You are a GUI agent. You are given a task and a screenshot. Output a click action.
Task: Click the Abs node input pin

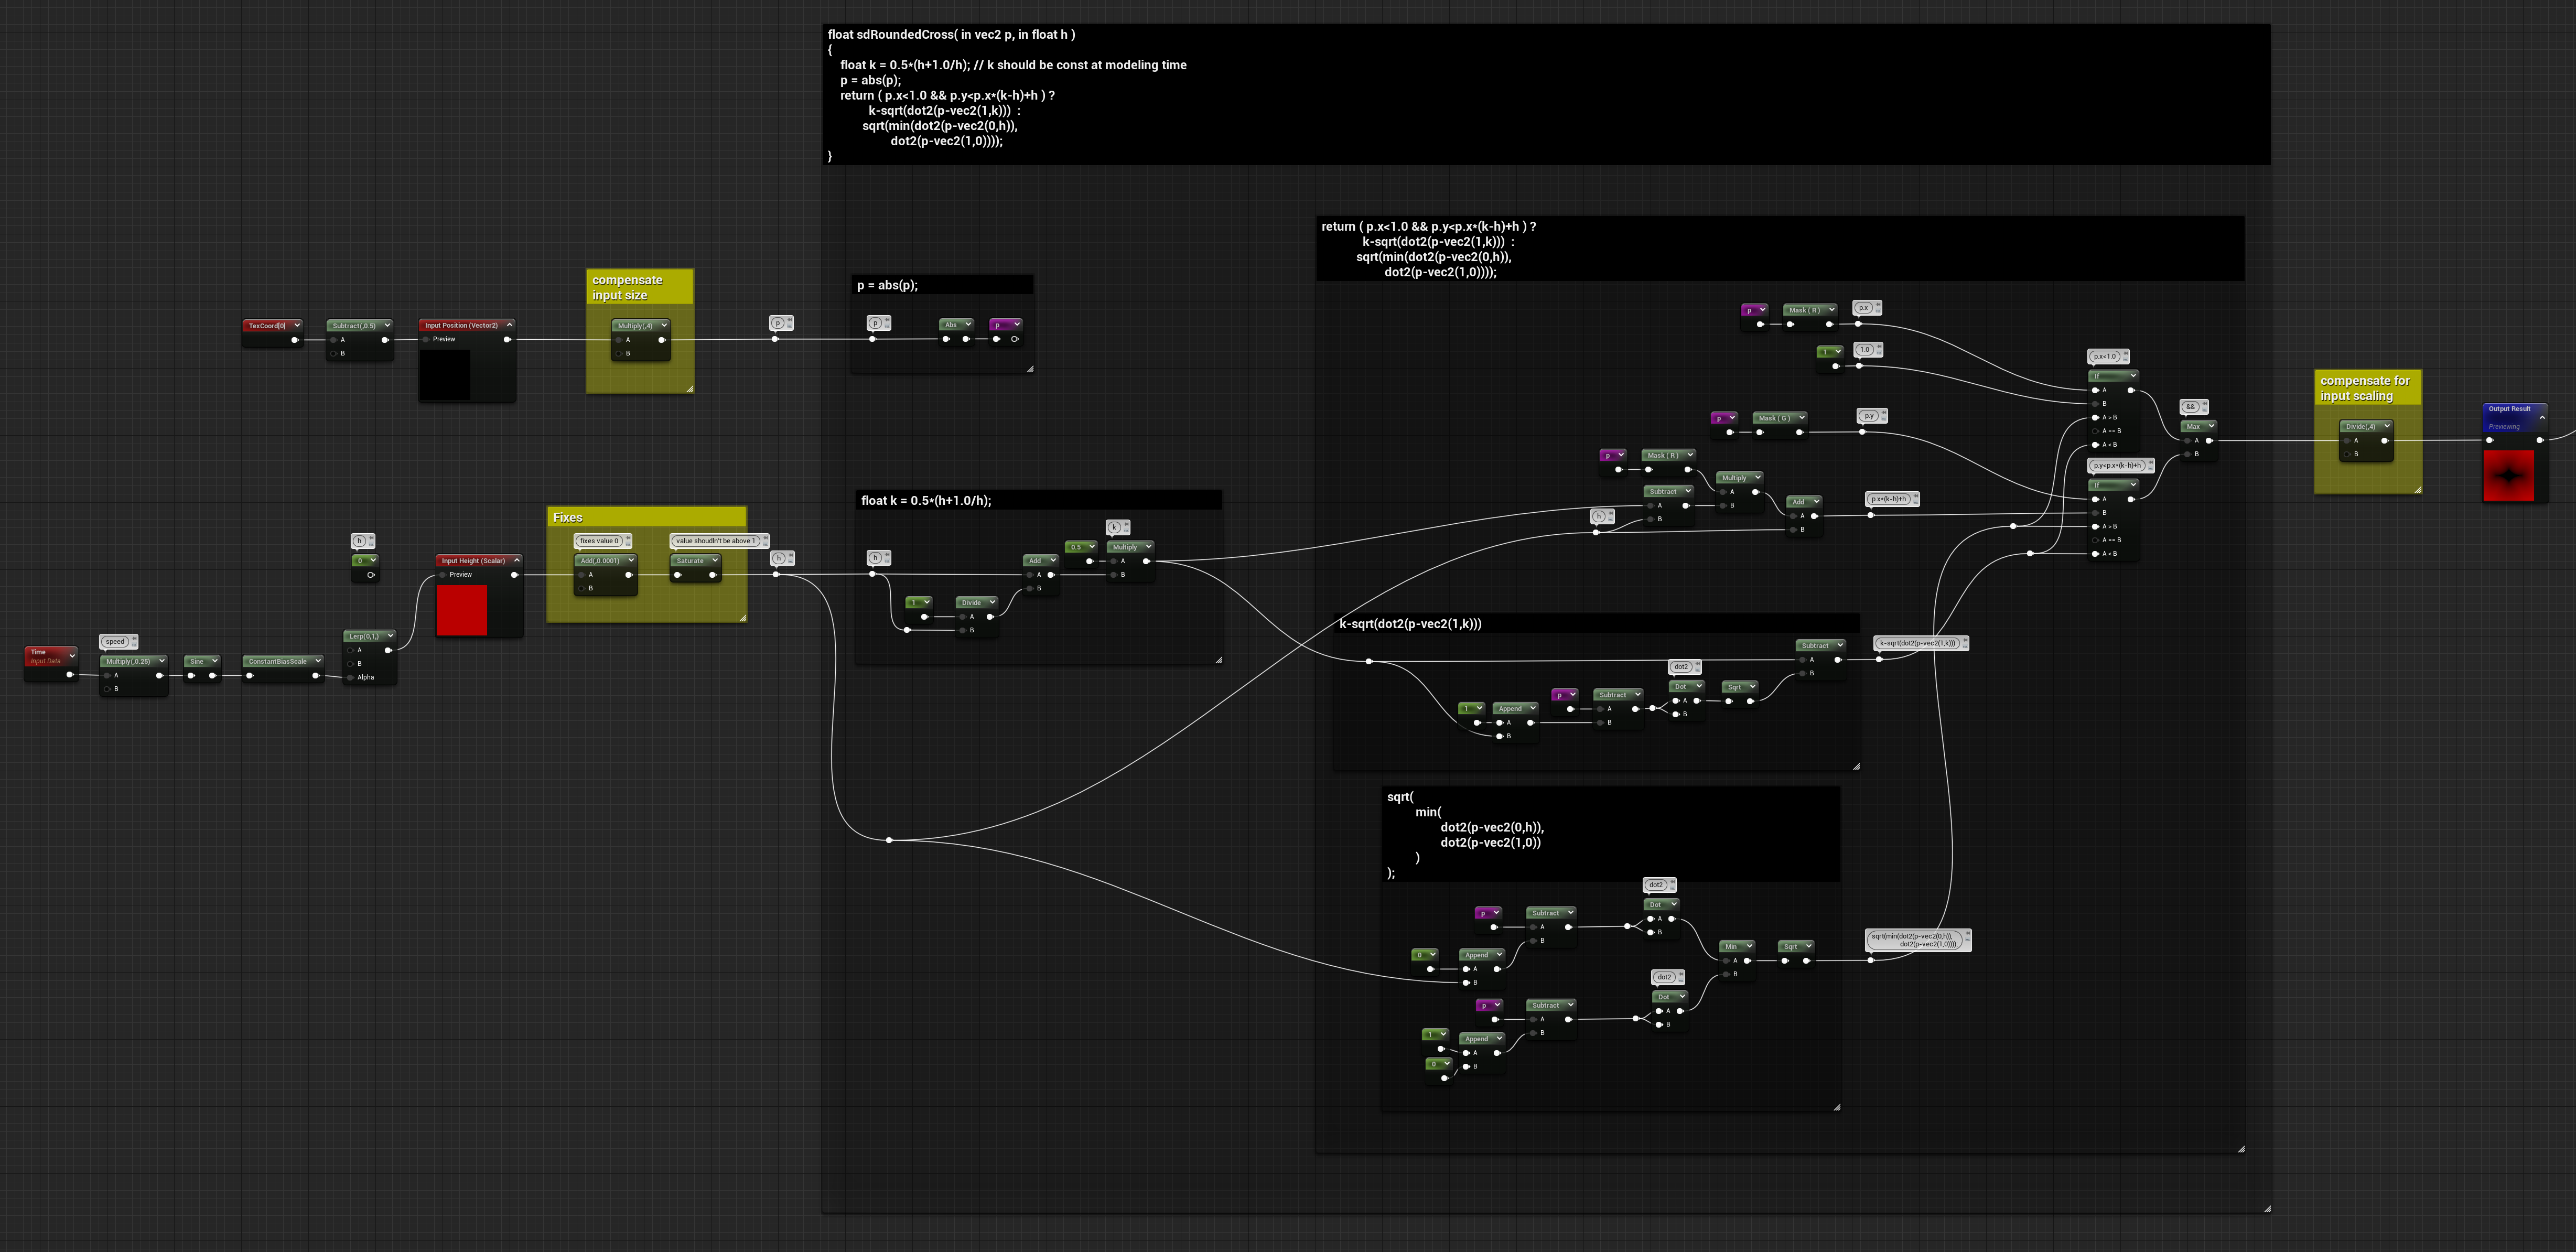click(x=946, y=339)
